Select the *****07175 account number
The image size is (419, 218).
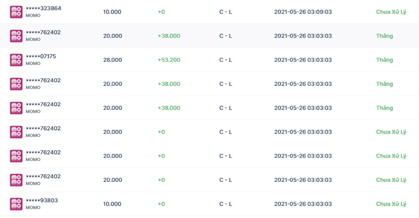tap(41, 57)
